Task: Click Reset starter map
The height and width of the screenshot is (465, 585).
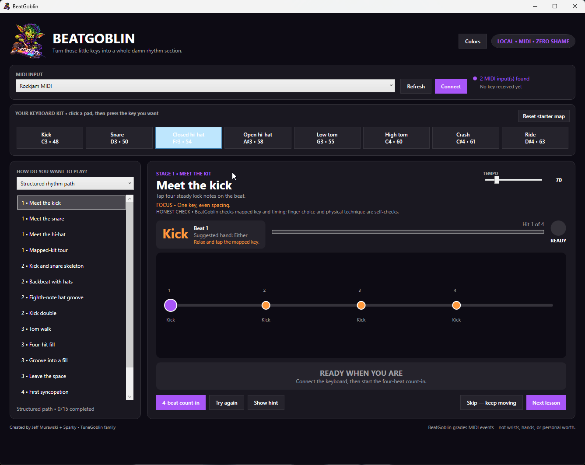Action: pos(544,116)
